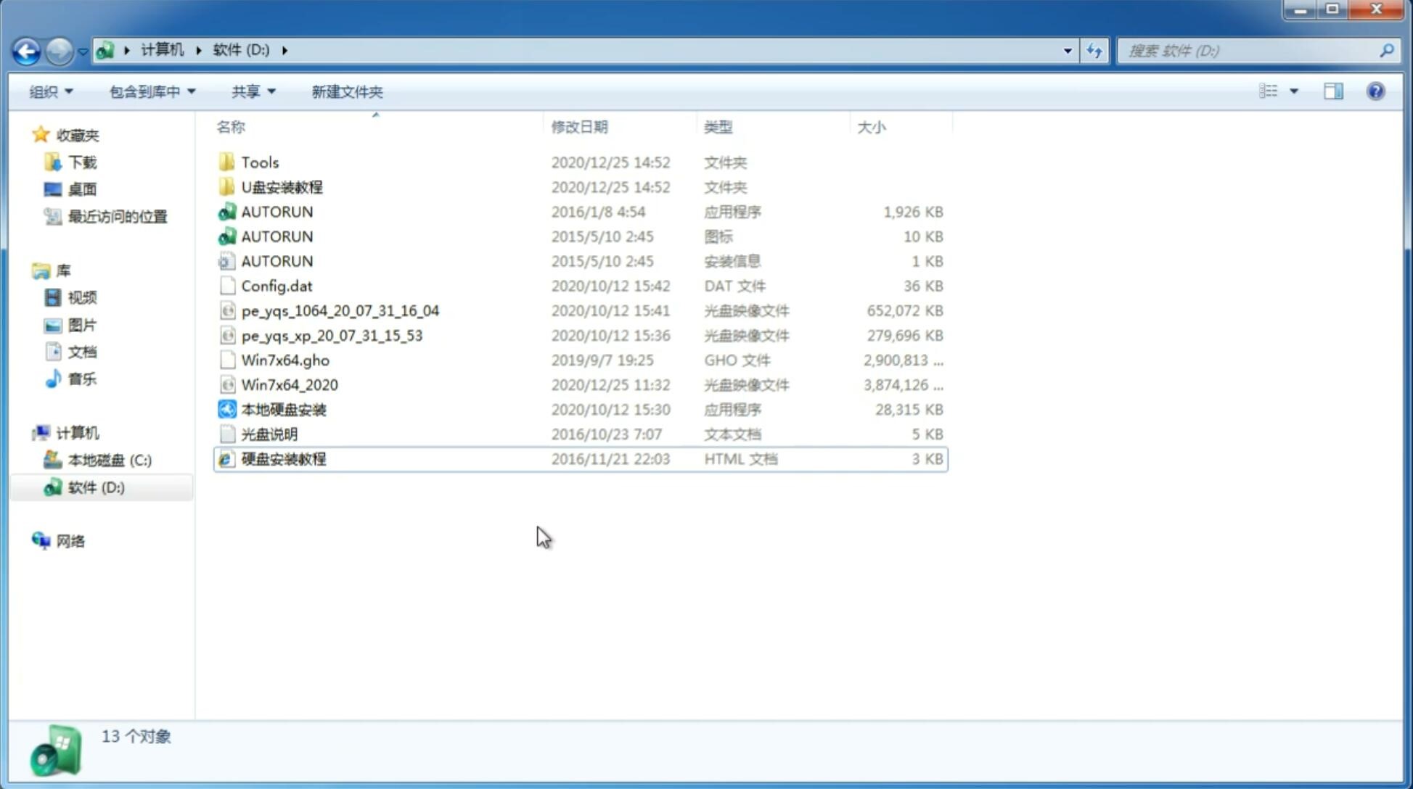Click 包含到库中 dropdown button
Screen dimensions: 1413x789
[x=152, y=91]
